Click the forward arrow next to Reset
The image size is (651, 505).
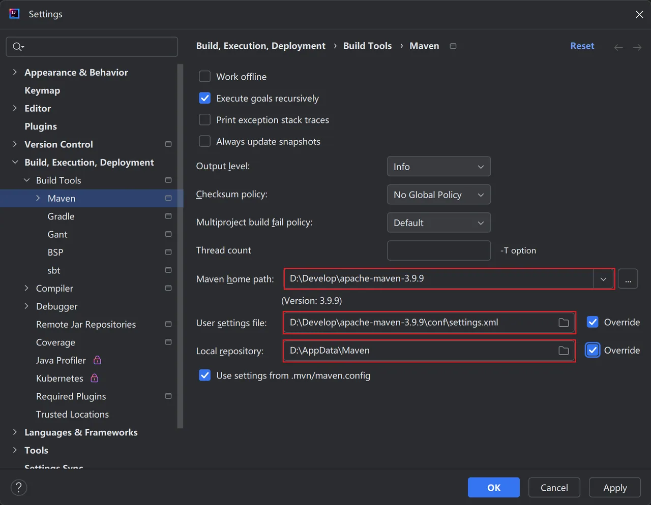[637, 47]
